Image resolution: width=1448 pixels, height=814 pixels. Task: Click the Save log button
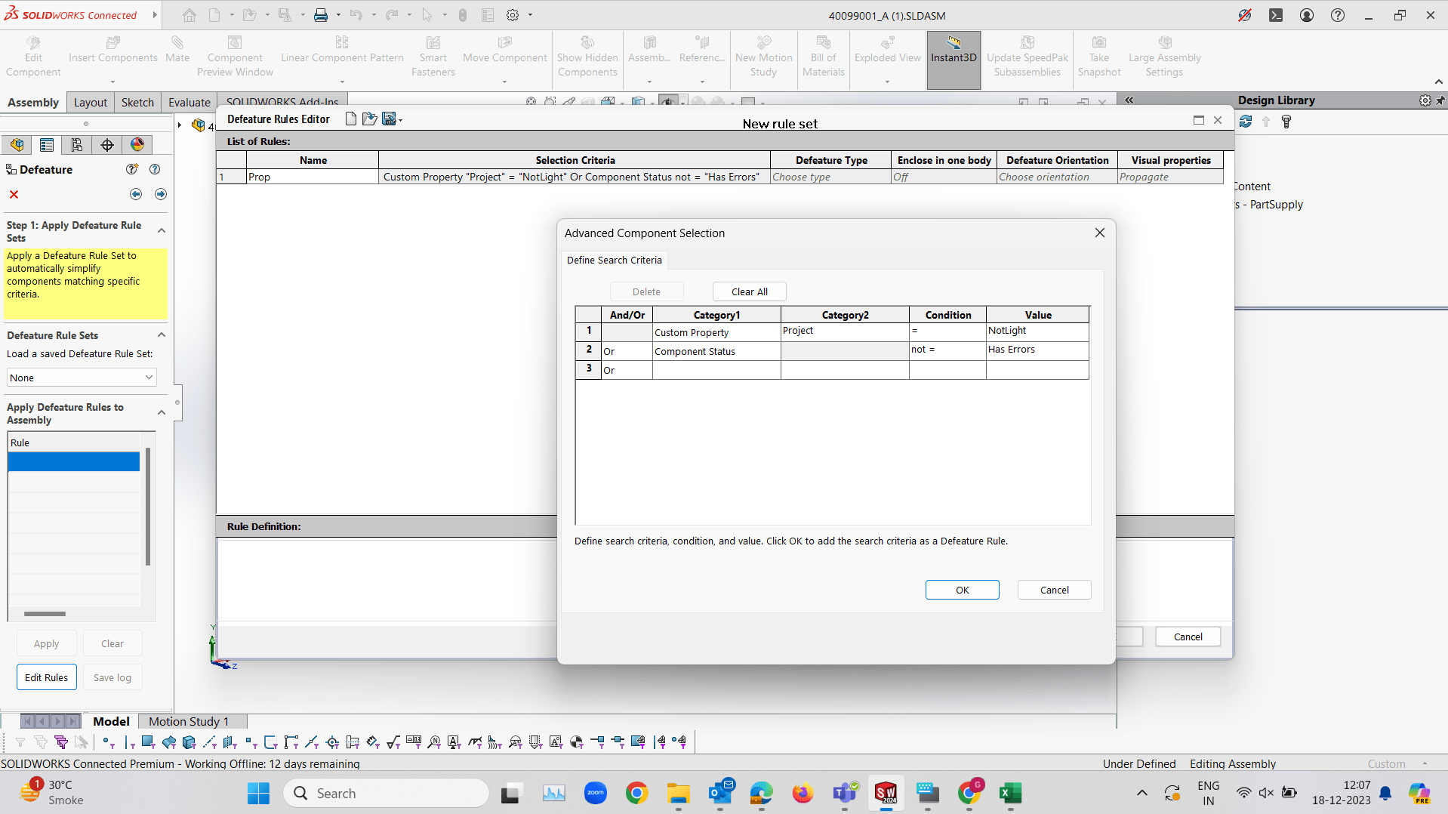pos(112,677)
